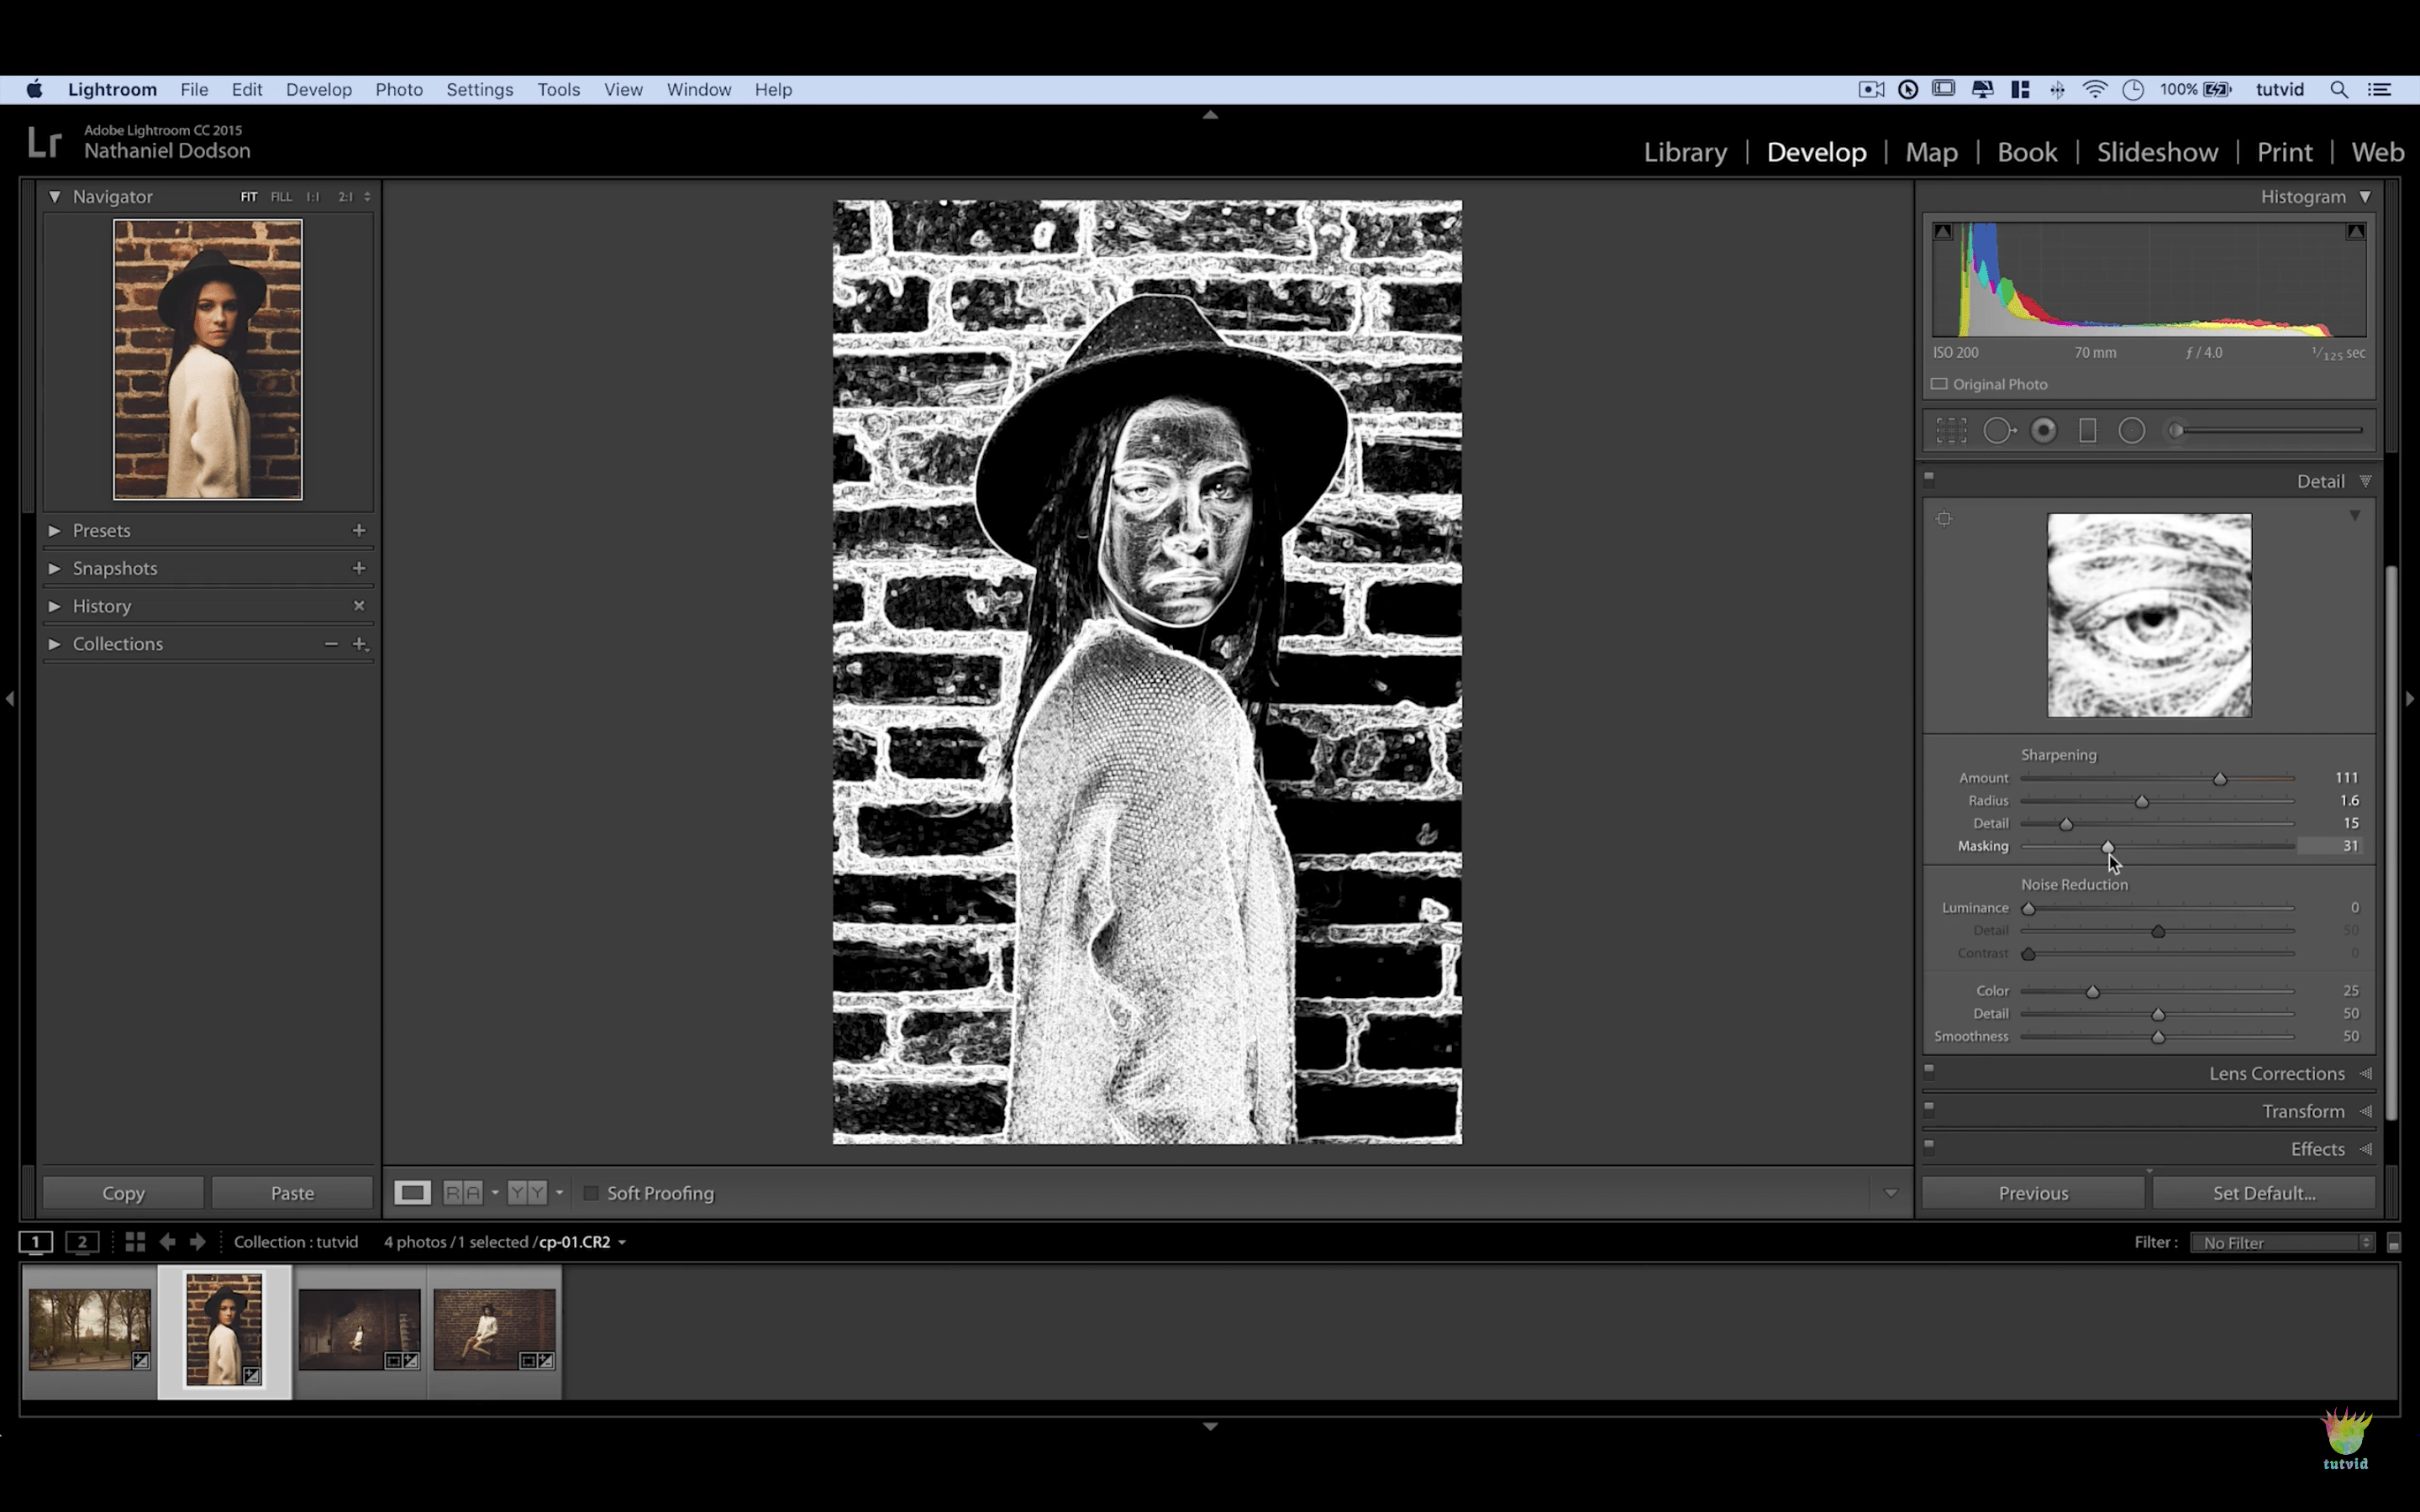Image resolution: width=2420 pixels, height=1512 pixels.
Task: Add a new preset with plus icon
Action: [359, 530]
